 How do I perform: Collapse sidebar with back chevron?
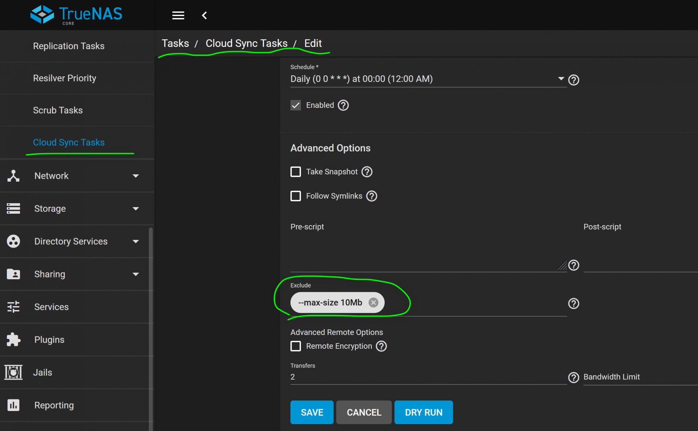pos(204,15)
